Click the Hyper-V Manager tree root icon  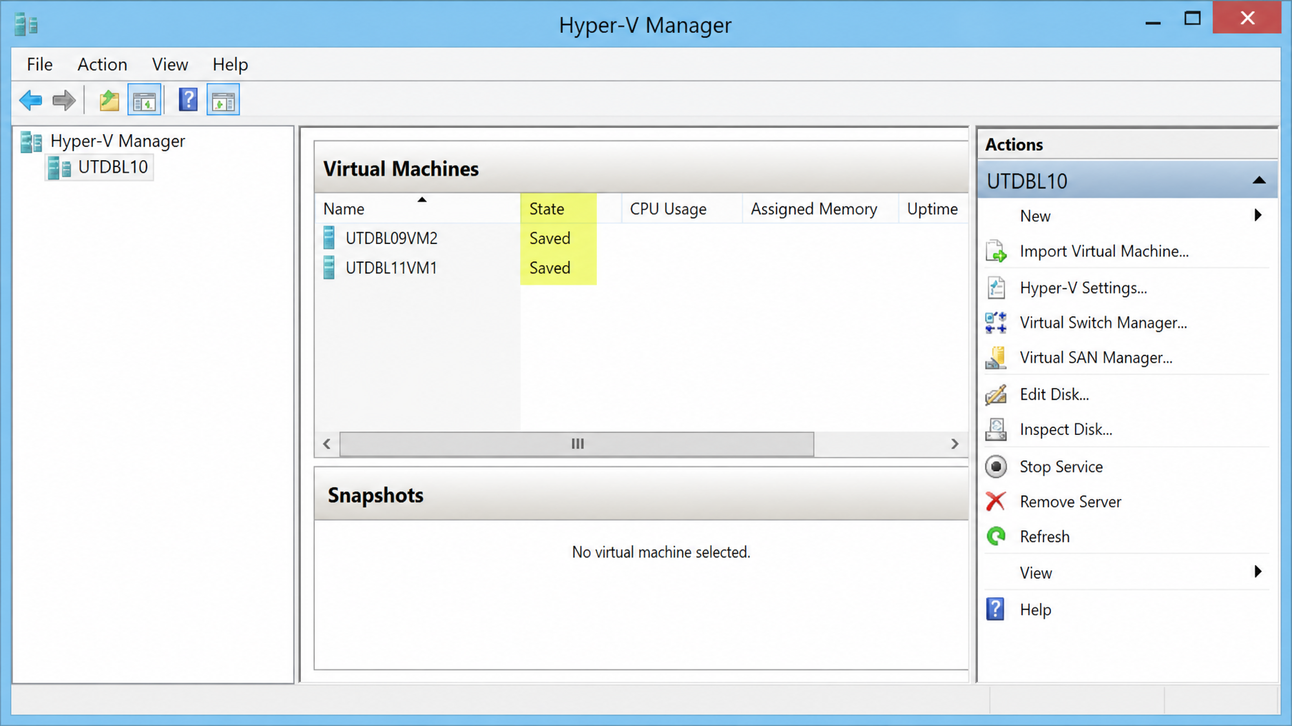[x=31, y=141]
